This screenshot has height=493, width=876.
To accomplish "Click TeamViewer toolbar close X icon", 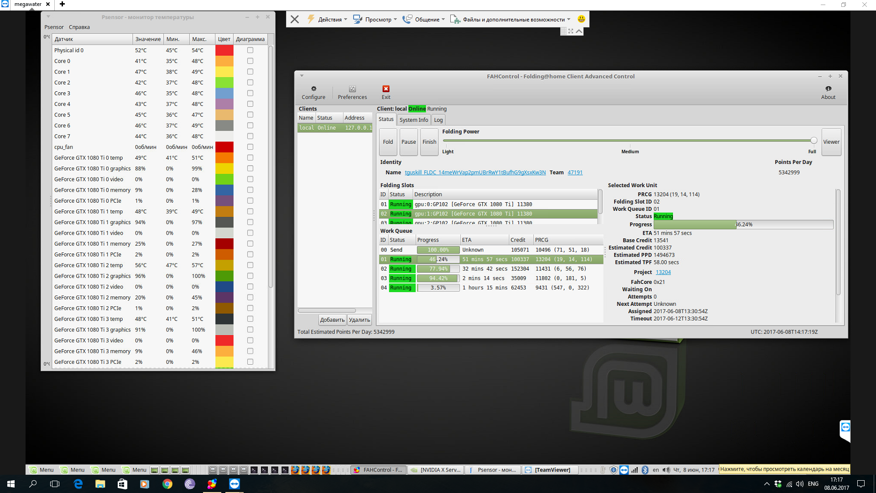I will click(295, 19).
